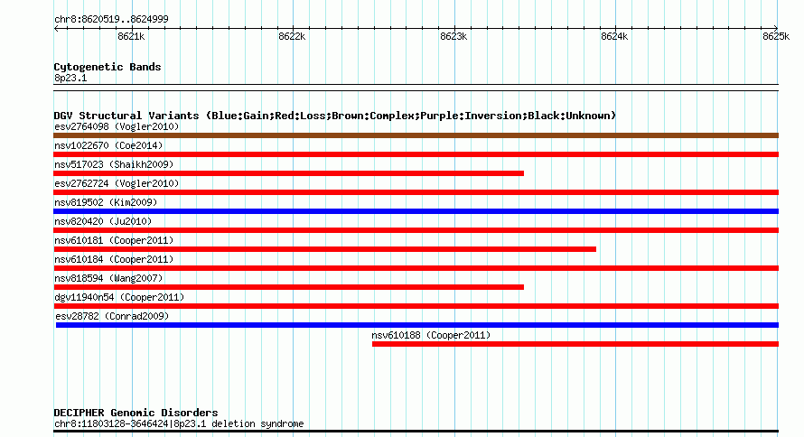Click the ruler's left arrow end
The width and height of the screenshot is (804, 437).
point(56,29)
